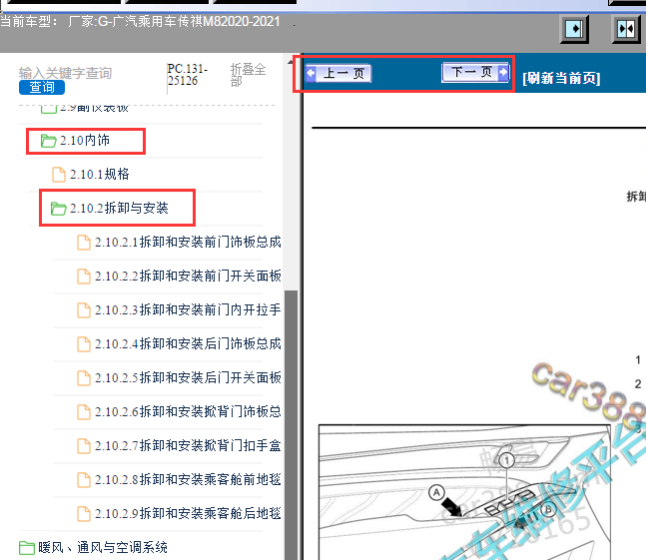Go to previous page with 上一页
Image resolution: width=646 pixels, height=560 pixels.
click(x=338, y=74)
